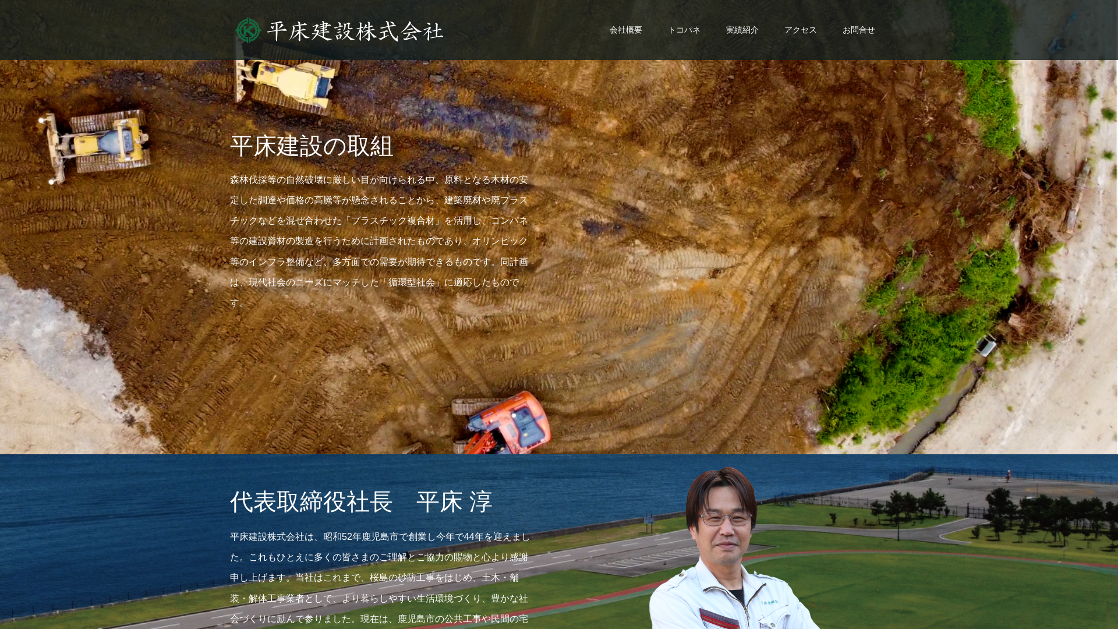Image resolution: width=1118 pixels, height=629 pixels.
Task: Click the name badge on the president's jacket
Action: [x=770, y=602]
